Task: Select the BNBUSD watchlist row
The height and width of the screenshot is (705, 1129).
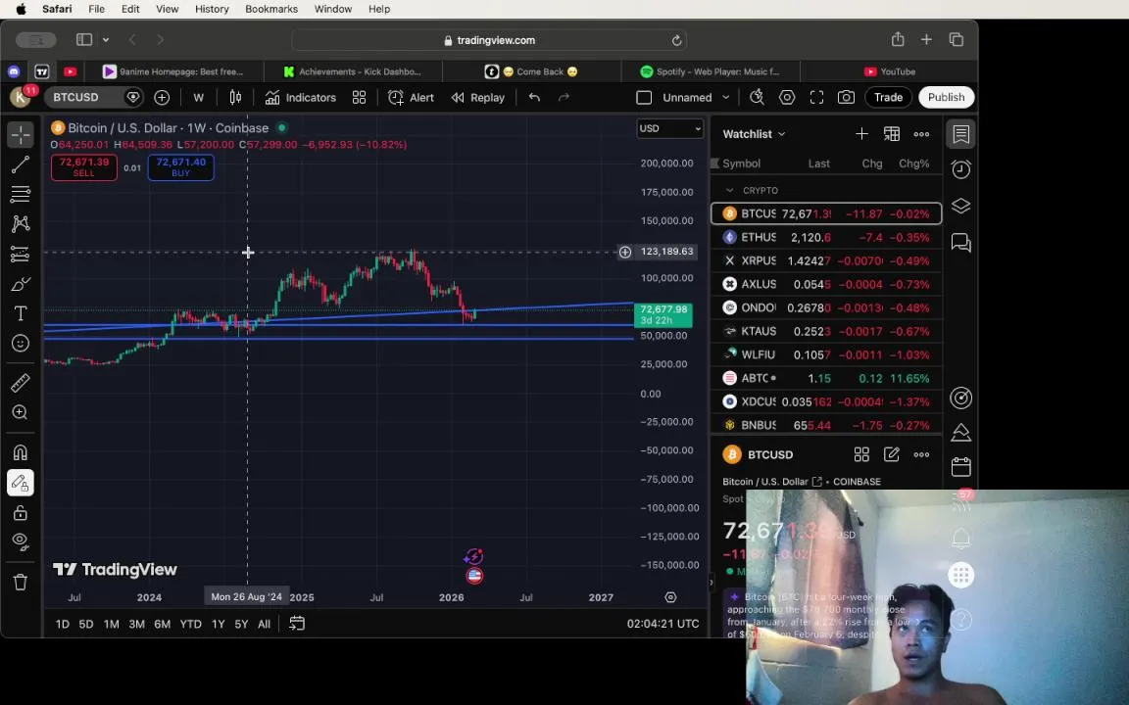Action: tap(826, 425)
